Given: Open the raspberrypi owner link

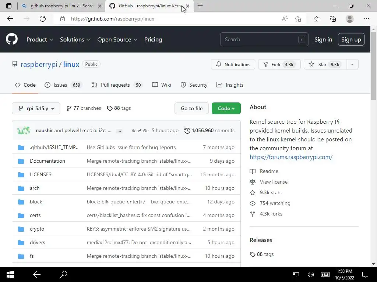Looking at the screenshot, I should coord(39,64).
